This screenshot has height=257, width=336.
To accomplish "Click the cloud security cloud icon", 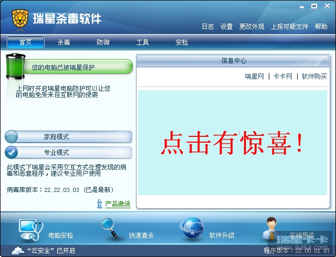I will 18,250.
